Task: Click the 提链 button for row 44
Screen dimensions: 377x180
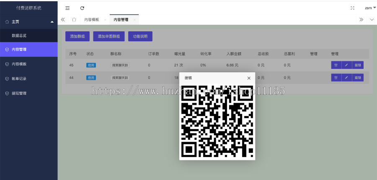Action: 358,77
